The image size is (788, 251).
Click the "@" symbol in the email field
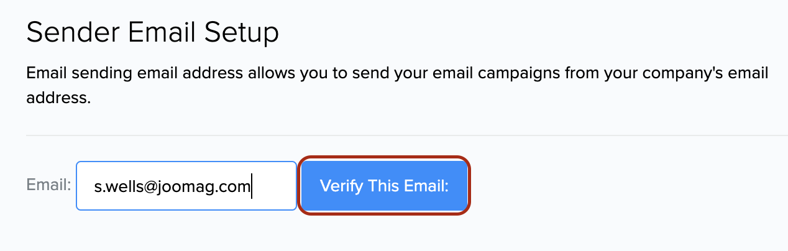(136, 186)
